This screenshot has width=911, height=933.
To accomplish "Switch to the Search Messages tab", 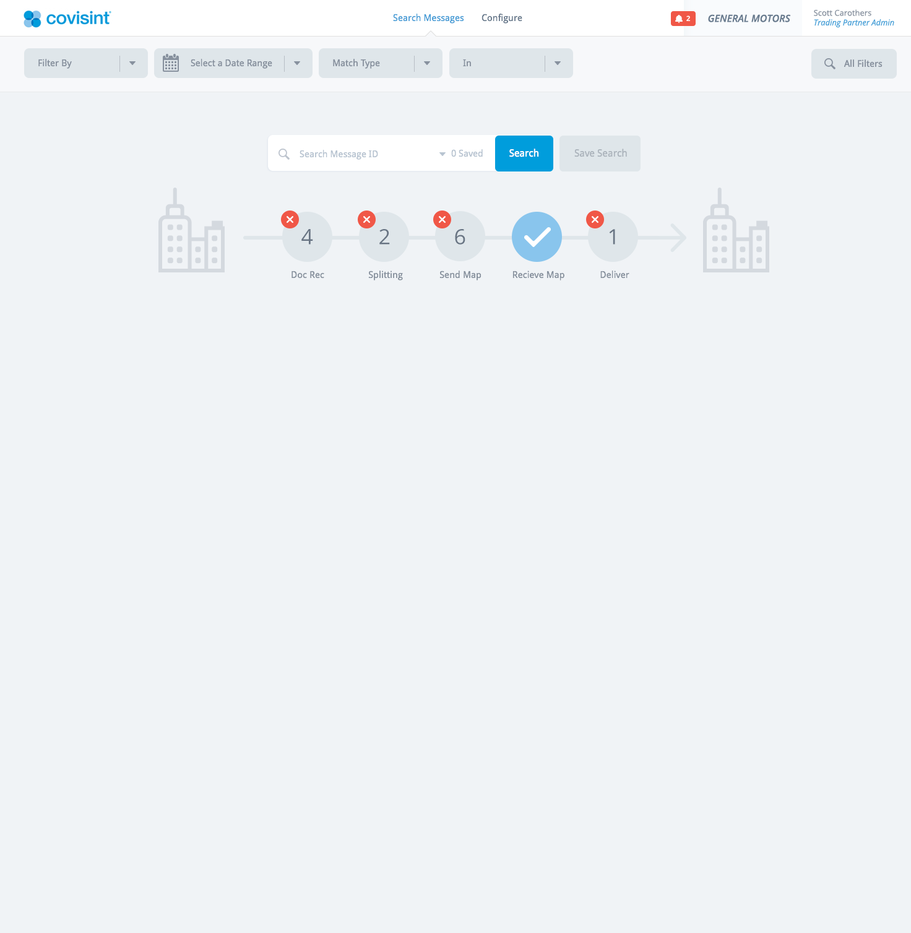I will pos(428,18).
